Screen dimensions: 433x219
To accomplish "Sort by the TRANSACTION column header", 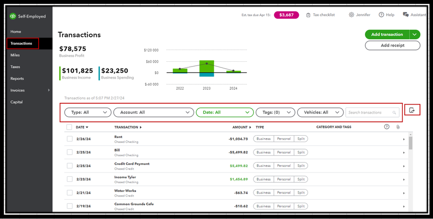I will click(128, 127).
